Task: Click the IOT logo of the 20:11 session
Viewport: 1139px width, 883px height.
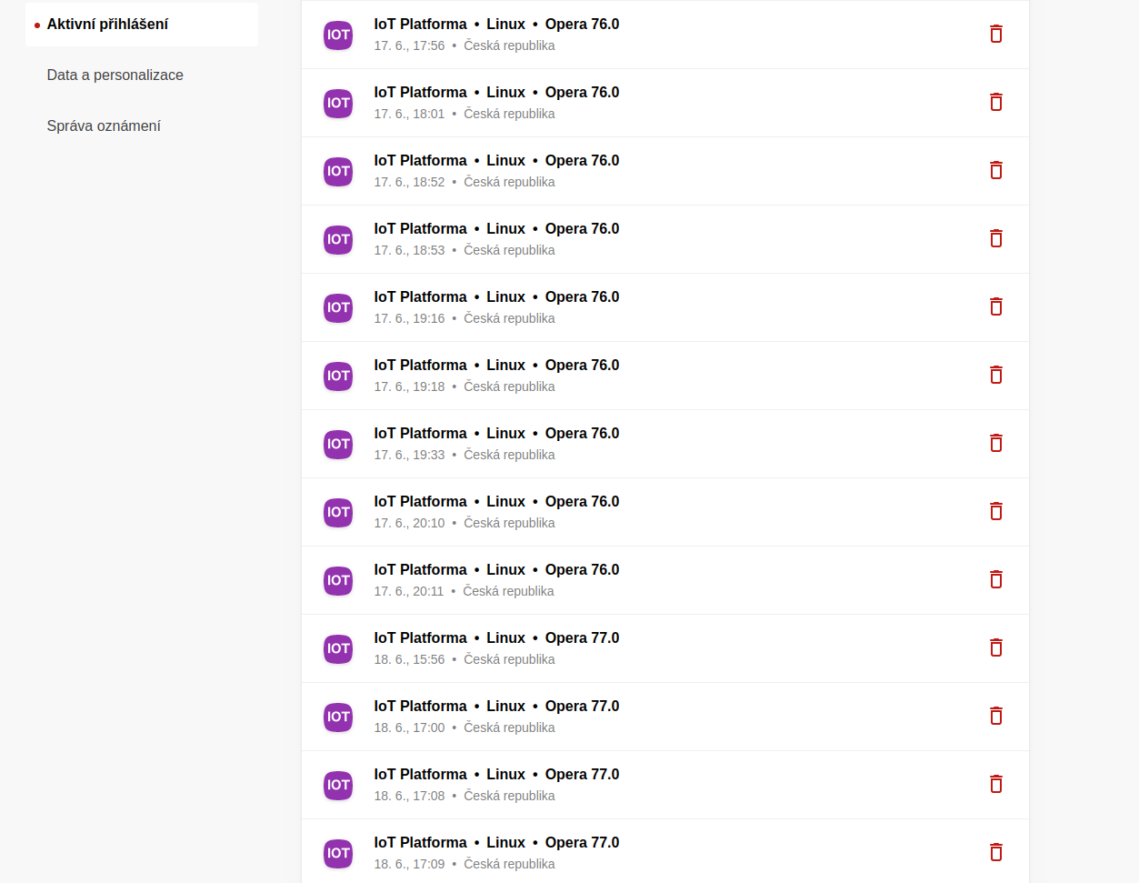Action: [338, 580]
